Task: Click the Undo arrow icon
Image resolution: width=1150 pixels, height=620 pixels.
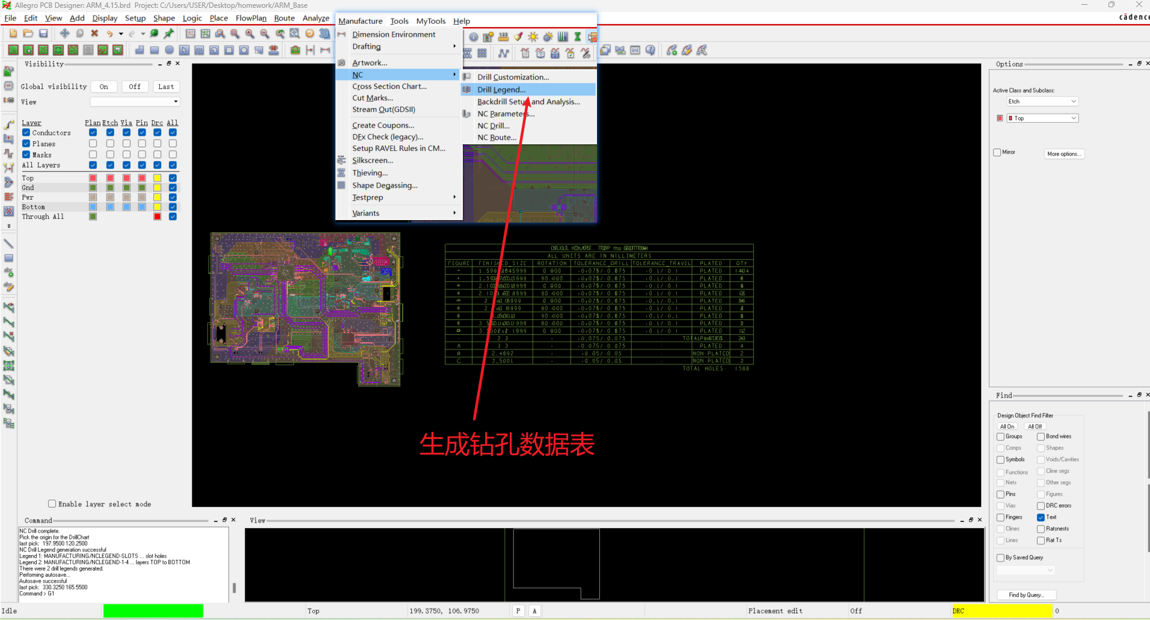Action: pos(109,34)
